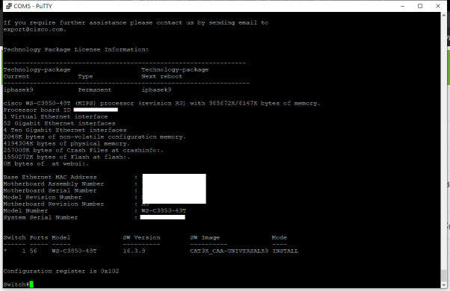Viewport: 450px width, 291px height.
Task: Click the non-volatile configuration memory line
Action: click(x=95, y=137)
